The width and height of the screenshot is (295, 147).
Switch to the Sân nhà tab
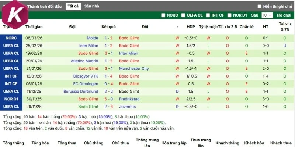(x=91, y=6)
